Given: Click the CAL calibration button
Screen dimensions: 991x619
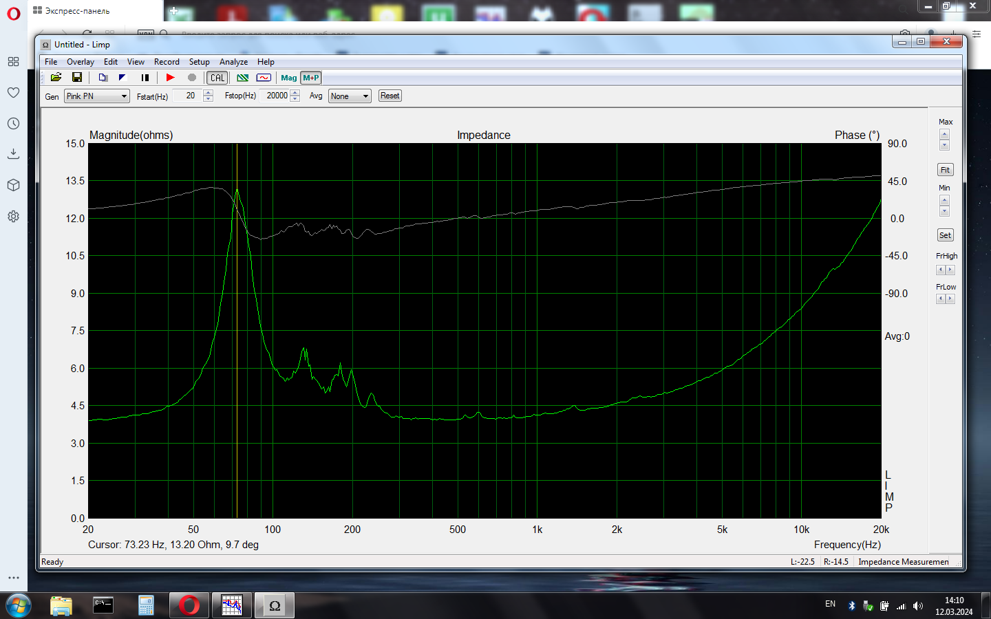Looking at the screenshot, I should point(217,78).
